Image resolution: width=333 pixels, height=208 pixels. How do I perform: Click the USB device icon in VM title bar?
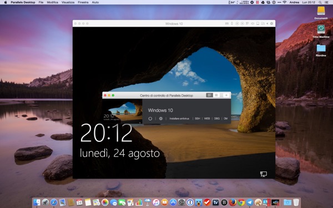coord(232,23)
